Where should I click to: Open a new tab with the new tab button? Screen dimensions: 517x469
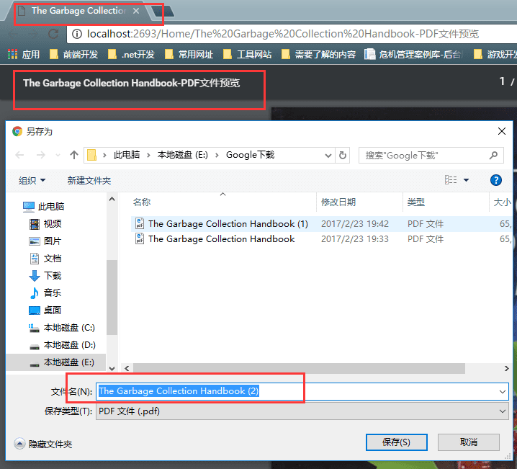[x=163, y=12]
